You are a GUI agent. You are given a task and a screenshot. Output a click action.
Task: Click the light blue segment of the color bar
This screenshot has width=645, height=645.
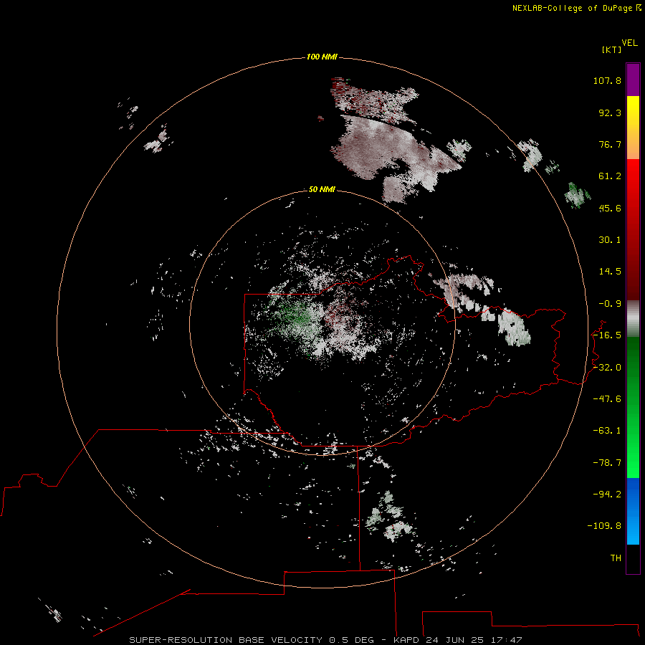click(633, 527)
